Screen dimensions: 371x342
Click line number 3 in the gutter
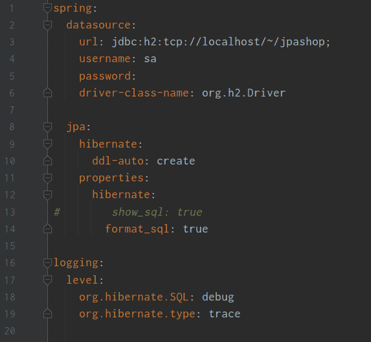12,42
